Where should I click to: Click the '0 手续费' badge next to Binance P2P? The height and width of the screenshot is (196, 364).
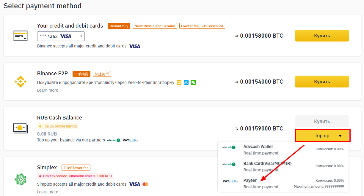pos(81,74)
